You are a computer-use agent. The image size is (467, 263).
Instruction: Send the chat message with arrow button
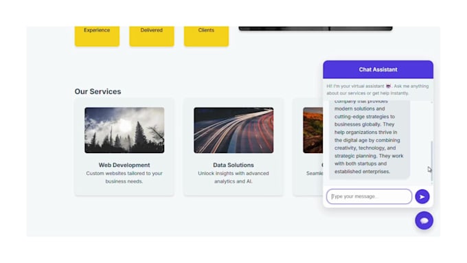coord(422,196)
